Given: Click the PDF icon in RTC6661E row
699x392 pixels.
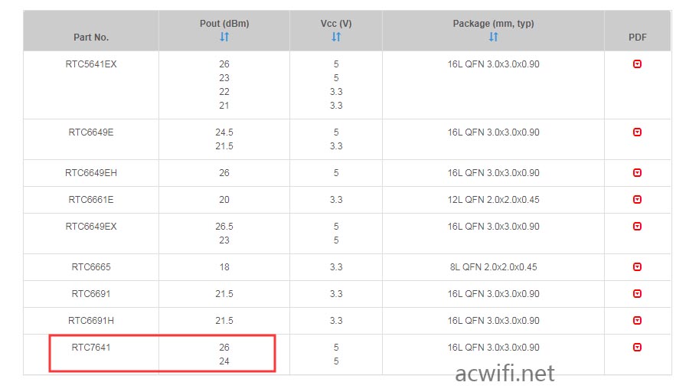Looking at the screenshot, I should click(x=637, y=199).
